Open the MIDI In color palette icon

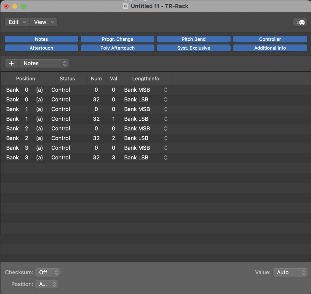coord(300,22)
